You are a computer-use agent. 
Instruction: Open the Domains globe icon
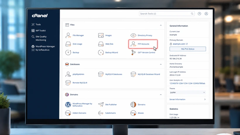(x=133, y=105)
